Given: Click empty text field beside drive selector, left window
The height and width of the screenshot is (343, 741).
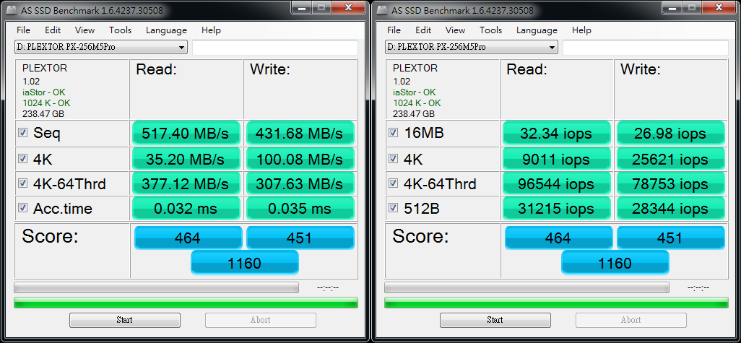Looking at the screenshot, I should pos(275,48).
